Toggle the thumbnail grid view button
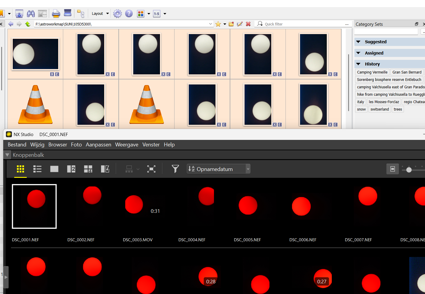Image resolution: width=425 pixels, height=294 pixels. click(20, 169)
